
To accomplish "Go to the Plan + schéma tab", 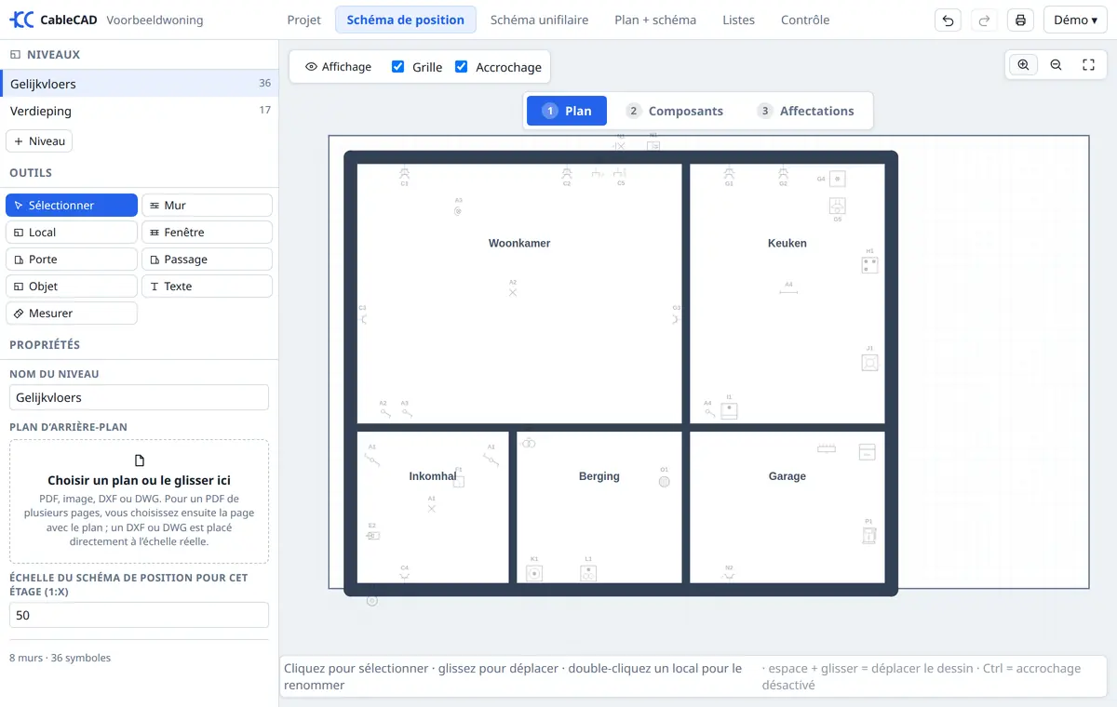I will 655,20.
